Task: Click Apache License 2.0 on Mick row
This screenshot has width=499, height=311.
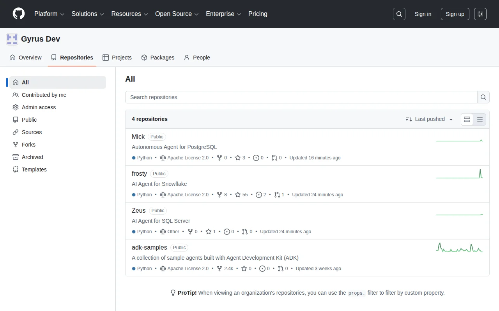Action: 184,158
